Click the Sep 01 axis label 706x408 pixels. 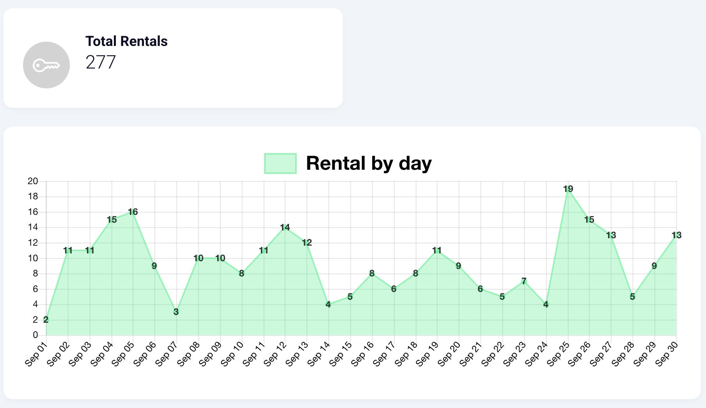[x=36, y=354]
